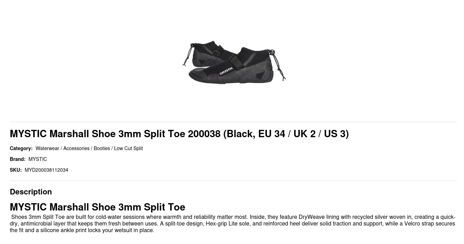Viewport: 464px width, 244px height.
Task: Click the Category label
Action: pos(21,148)
